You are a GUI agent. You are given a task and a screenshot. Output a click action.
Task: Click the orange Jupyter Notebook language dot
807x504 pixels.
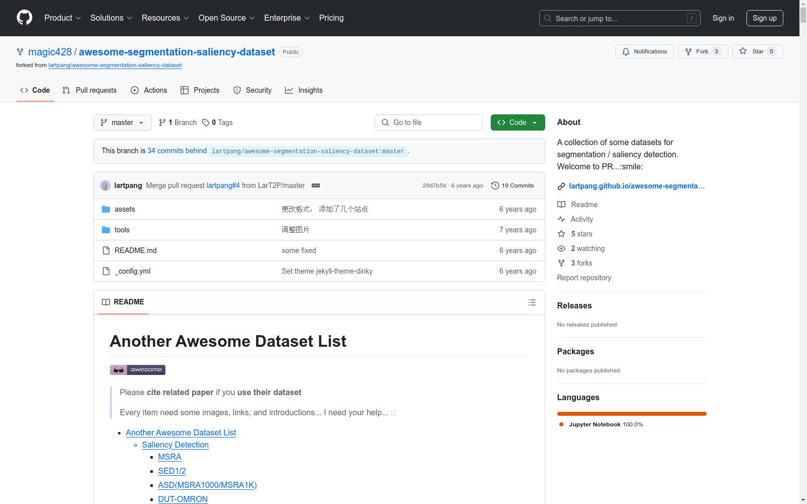pyautogui.click(x=561, y=424)
